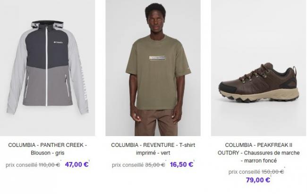Select the 47,00 € sale price
The image size is (307, 194).
coord(77,164)
